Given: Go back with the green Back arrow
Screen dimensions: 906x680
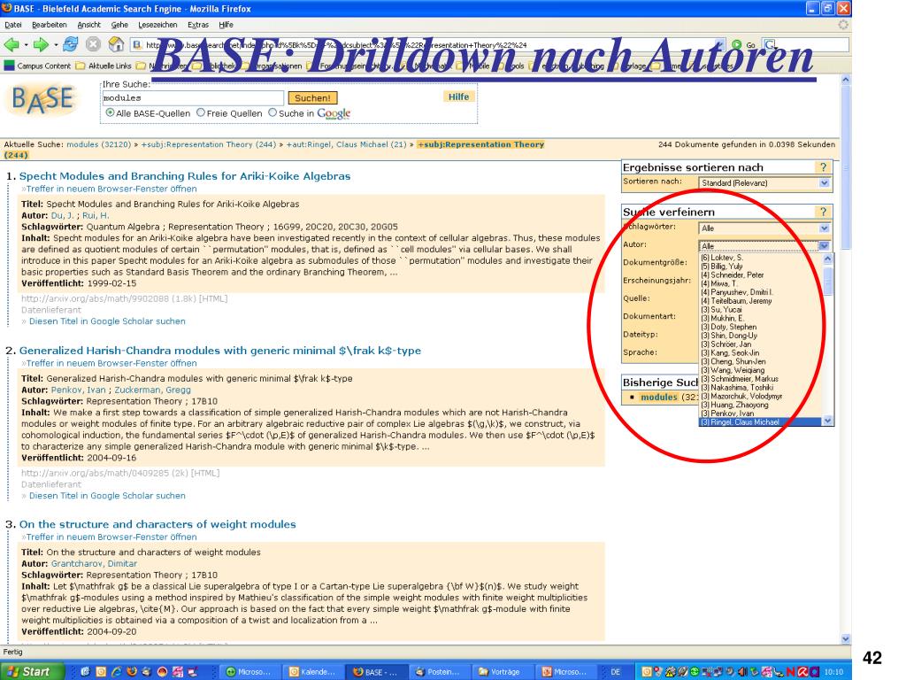Looking at the screenshot, I should (11, 44).
